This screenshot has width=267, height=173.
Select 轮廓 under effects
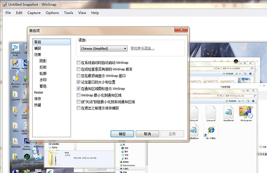coord(43,73)
